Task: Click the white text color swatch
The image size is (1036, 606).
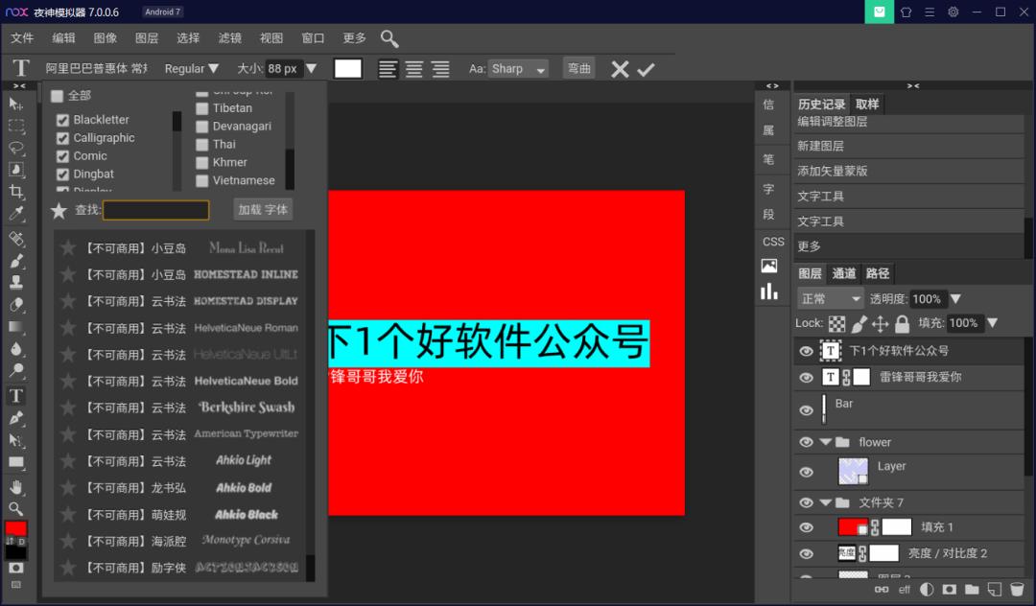Action: tap(347, 68)
